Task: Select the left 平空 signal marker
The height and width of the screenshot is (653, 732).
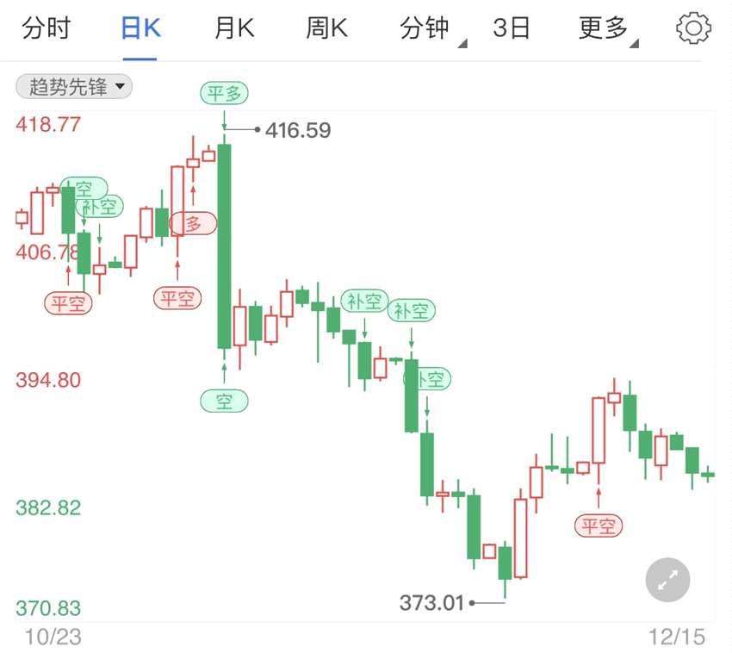Action: (68, 302)
